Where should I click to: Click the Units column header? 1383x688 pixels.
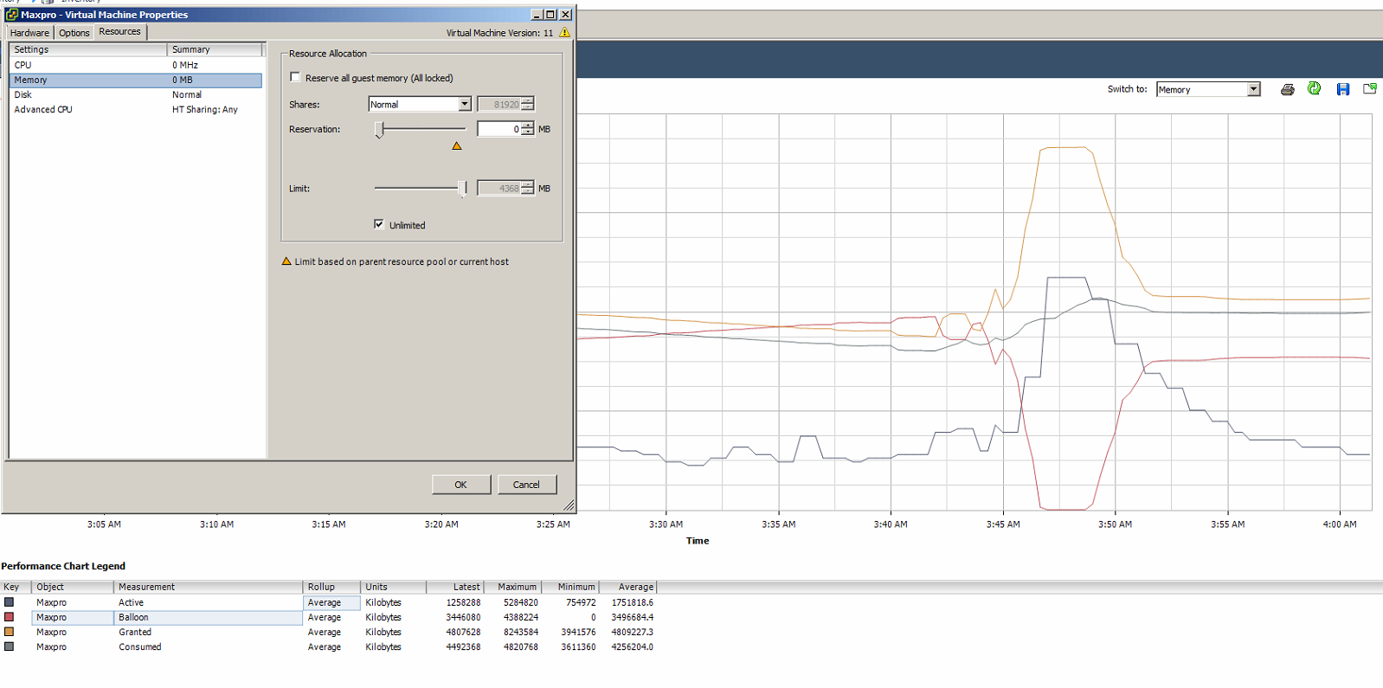(393, 587)
